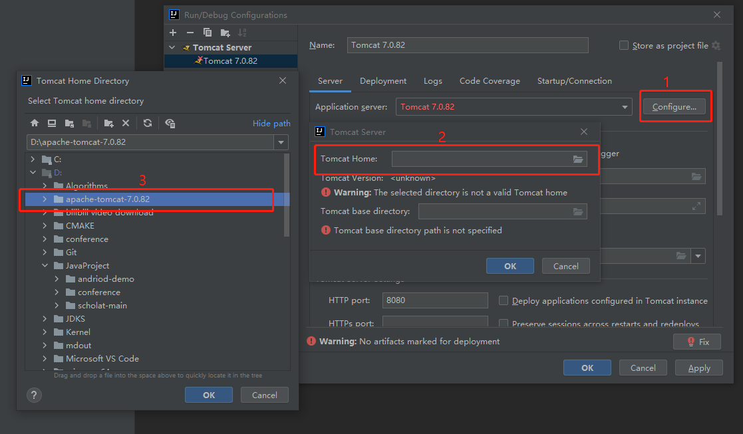743x434 pixels.
Task: Select the andriod-demo folder
Action: pyautogui.click(x=106, y=278)
